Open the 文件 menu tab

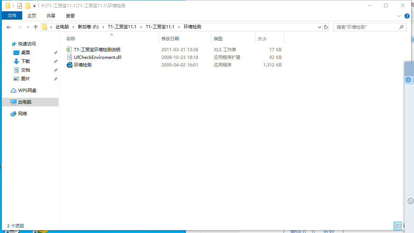coord(12,16)
